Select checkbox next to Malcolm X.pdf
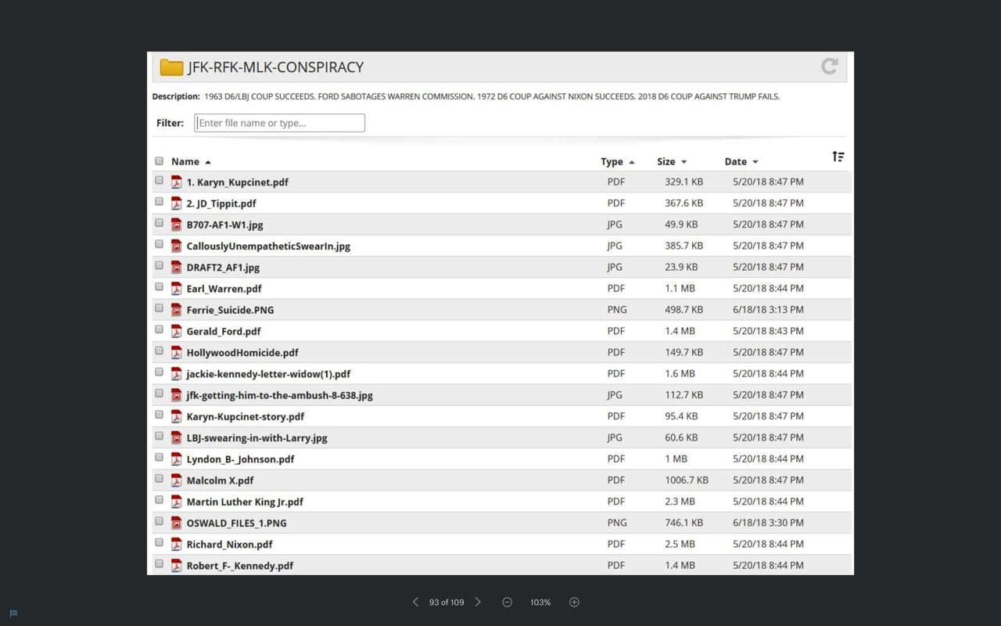Screen dimensions: 1001x626 click(160, 478)
